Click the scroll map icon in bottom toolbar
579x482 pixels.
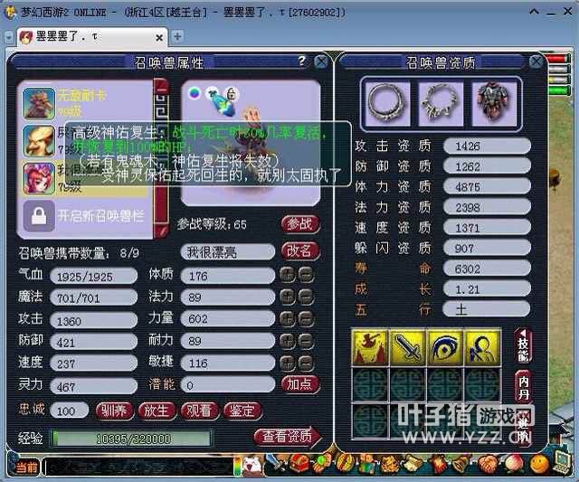(413, 463)
